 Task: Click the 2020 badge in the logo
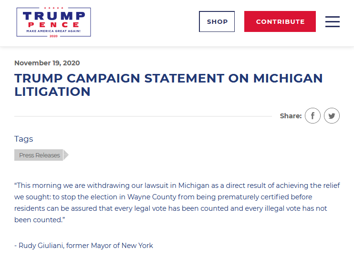pos(53,36)
